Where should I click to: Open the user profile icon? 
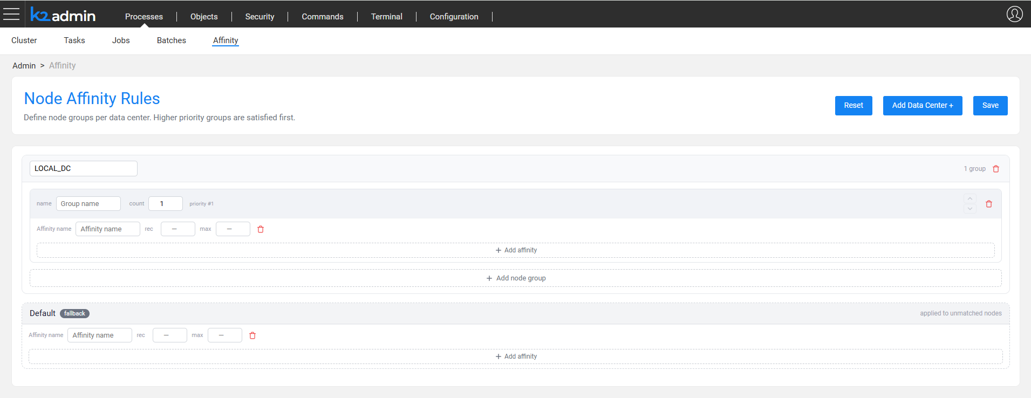click(x=1014, y=14)
